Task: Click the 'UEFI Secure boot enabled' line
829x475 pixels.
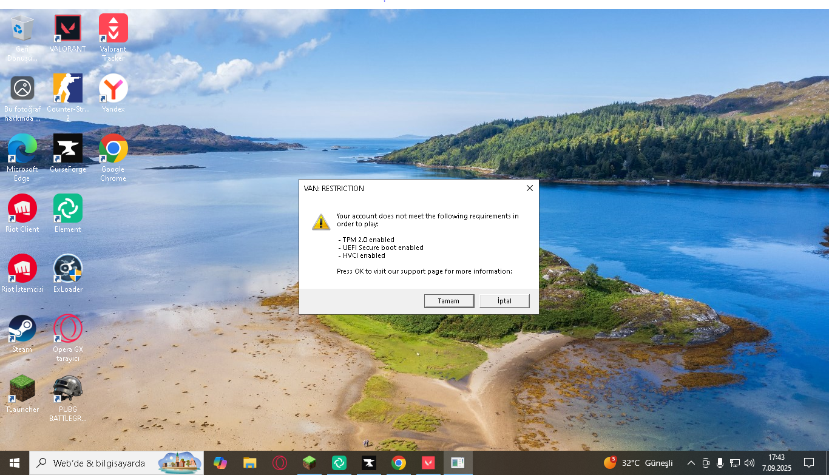Action: (x=381, y=248)
